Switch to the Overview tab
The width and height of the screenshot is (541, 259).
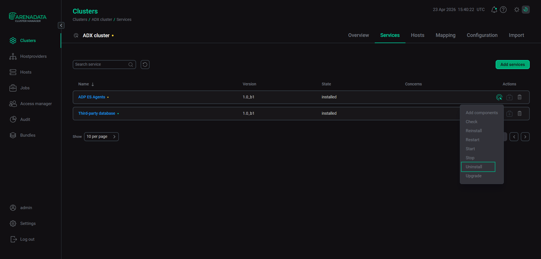click(358, 35)
